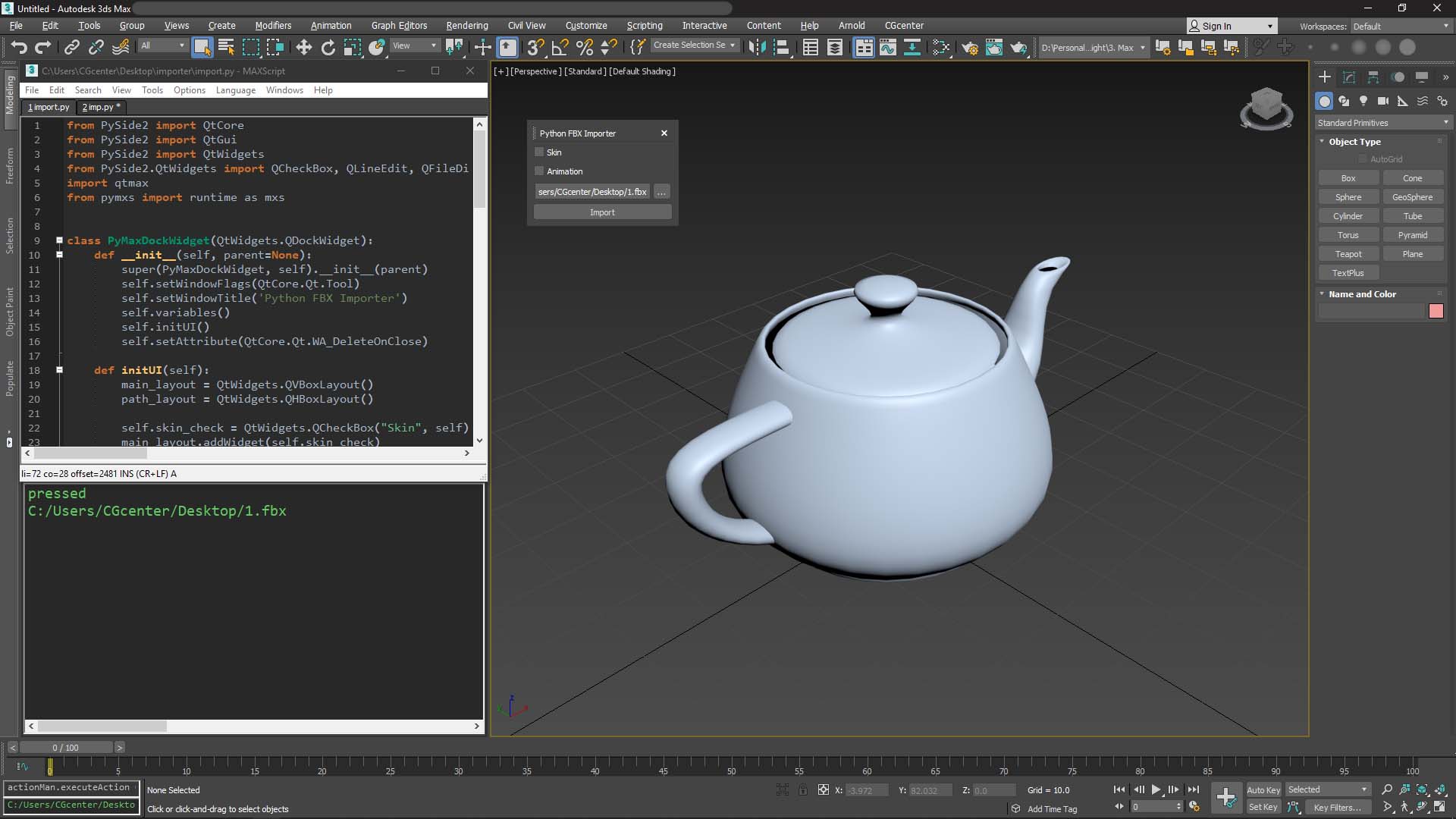Image resolution: width=1456 pixels, height=819 pixels.
Task: Select the Rotate transform tool
Action: 328,47
